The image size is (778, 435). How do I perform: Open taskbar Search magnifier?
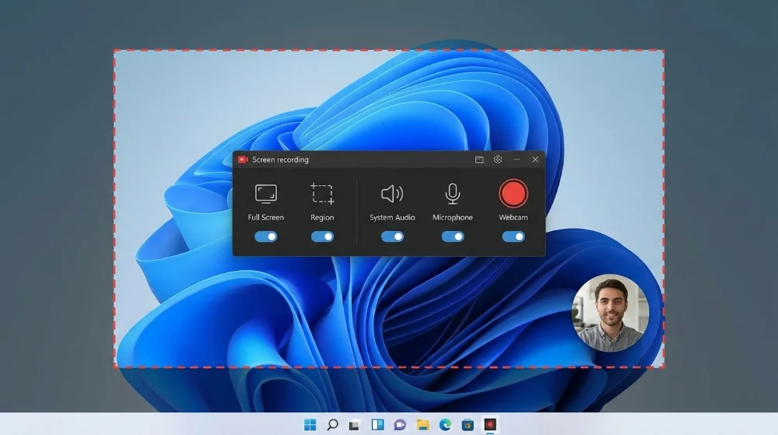pyautogui.click(x=332, y=424)
